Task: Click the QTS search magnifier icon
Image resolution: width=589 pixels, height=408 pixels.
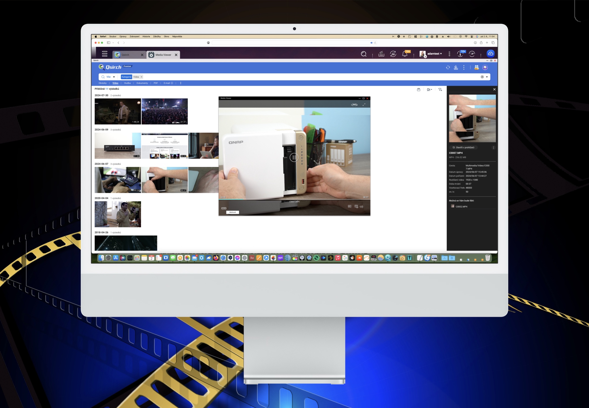Action: (x=364, y=54)
